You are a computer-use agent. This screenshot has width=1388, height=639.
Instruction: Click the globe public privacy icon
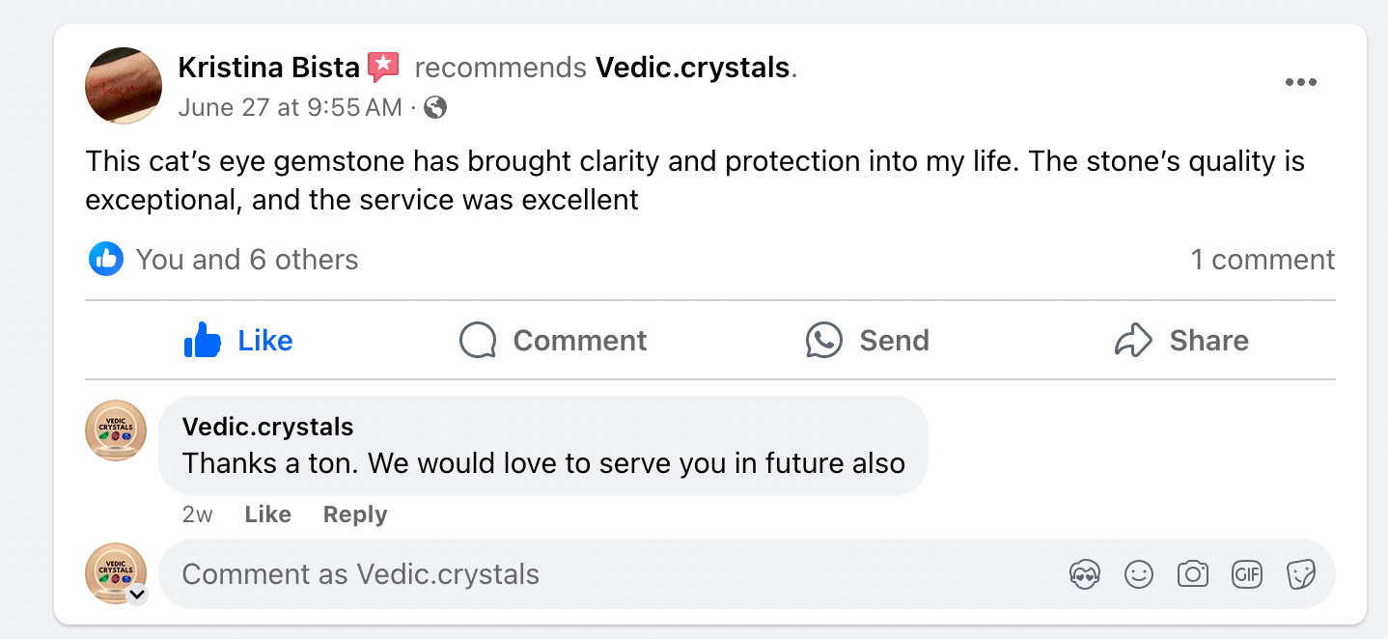coord(435,107)
